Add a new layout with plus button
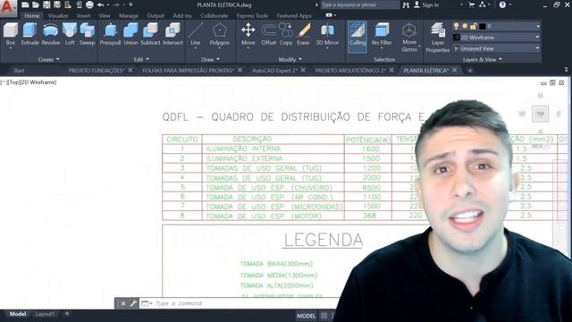Screen dimensions: 572x322 pos(67,314)
